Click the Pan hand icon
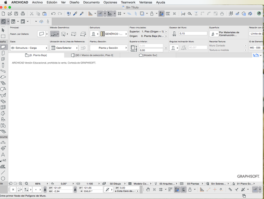This screenshot has width=264, height=199. tap(148, 190)
